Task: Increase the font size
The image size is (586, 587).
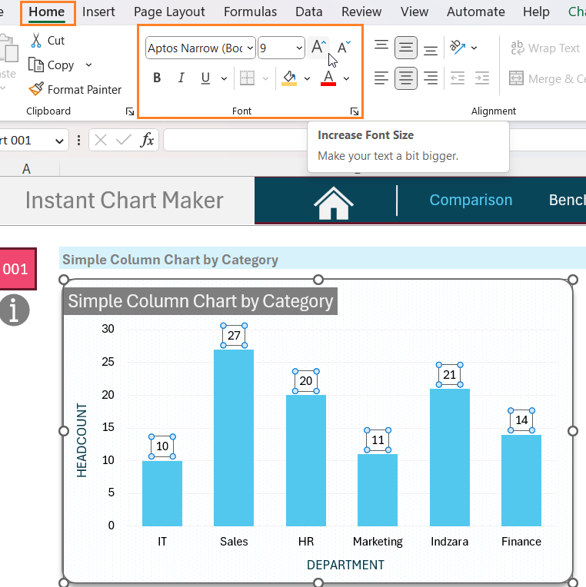Action: (x=318, y=48)
